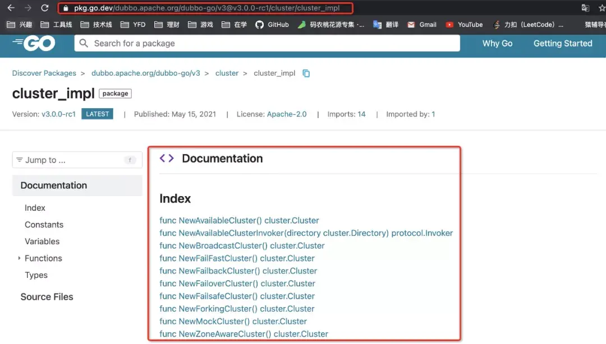Open func NewAvailableCluster() link

pos(239,220)
